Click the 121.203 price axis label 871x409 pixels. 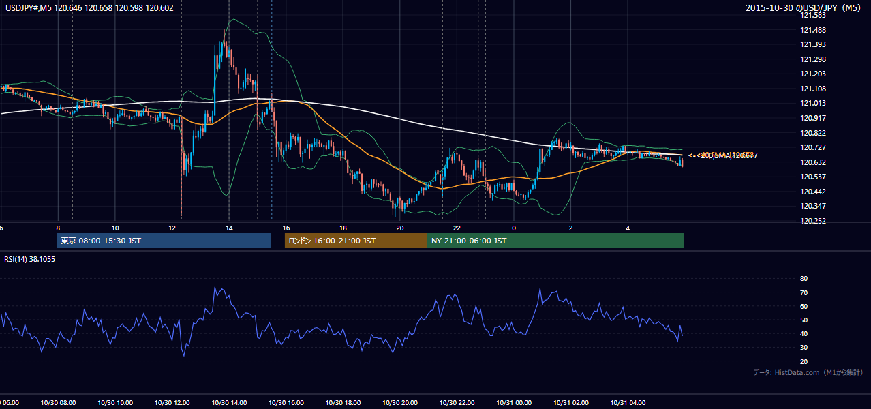click(812, 74)
